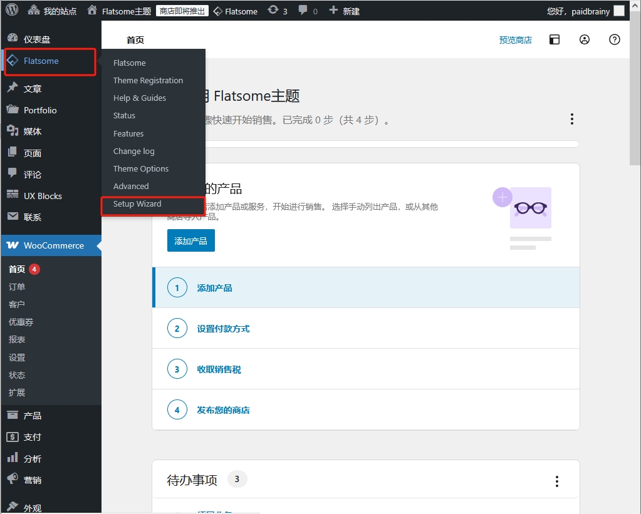Viewport: 641px width, 514px height.
Task: Open Theme Options flyout item
Action: pyautogui.click(x=140, y=169)
